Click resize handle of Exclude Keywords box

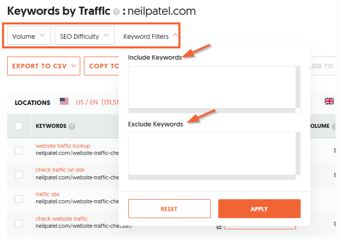point(298,177)
